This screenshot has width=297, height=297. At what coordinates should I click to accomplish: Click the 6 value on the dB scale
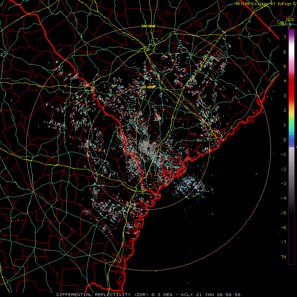tap(285, 52)
